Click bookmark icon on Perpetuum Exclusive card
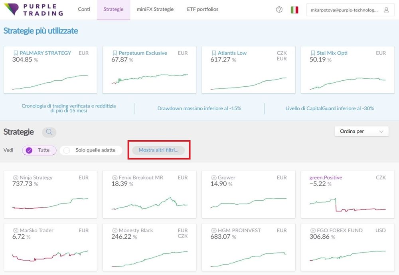Screen dimensions: 399x275 tap(115, 53)
